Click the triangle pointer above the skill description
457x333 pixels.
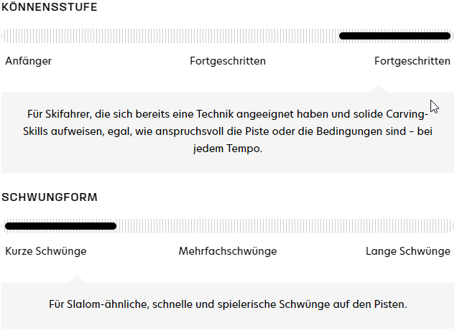[x=377, y=89]
